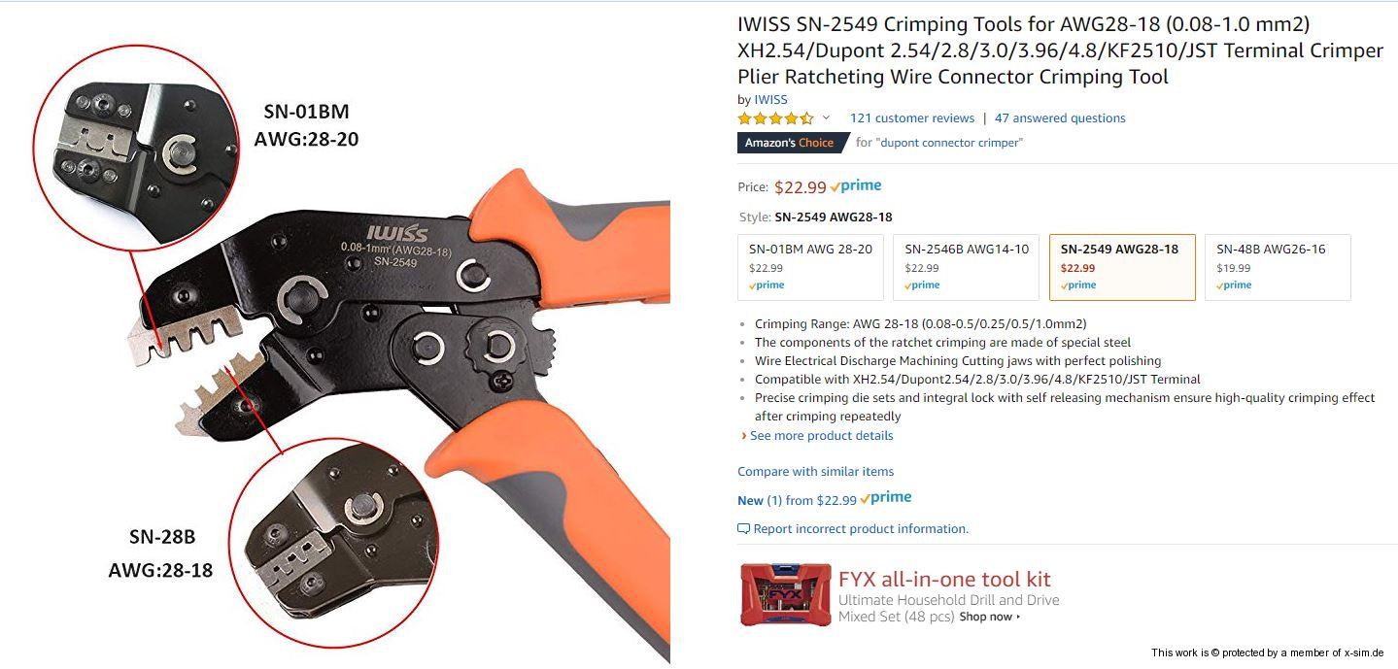Click the "dupont connector crimper" keyword link
The height and width of the screenshot is (669, 1398).
point(949,143)
